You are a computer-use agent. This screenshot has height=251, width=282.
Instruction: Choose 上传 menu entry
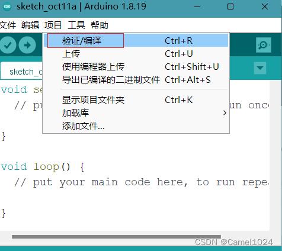136,54
